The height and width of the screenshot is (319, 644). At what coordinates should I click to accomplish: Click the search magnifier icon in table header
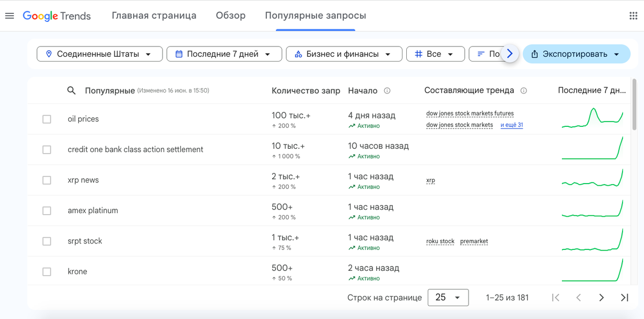point(71,90)
